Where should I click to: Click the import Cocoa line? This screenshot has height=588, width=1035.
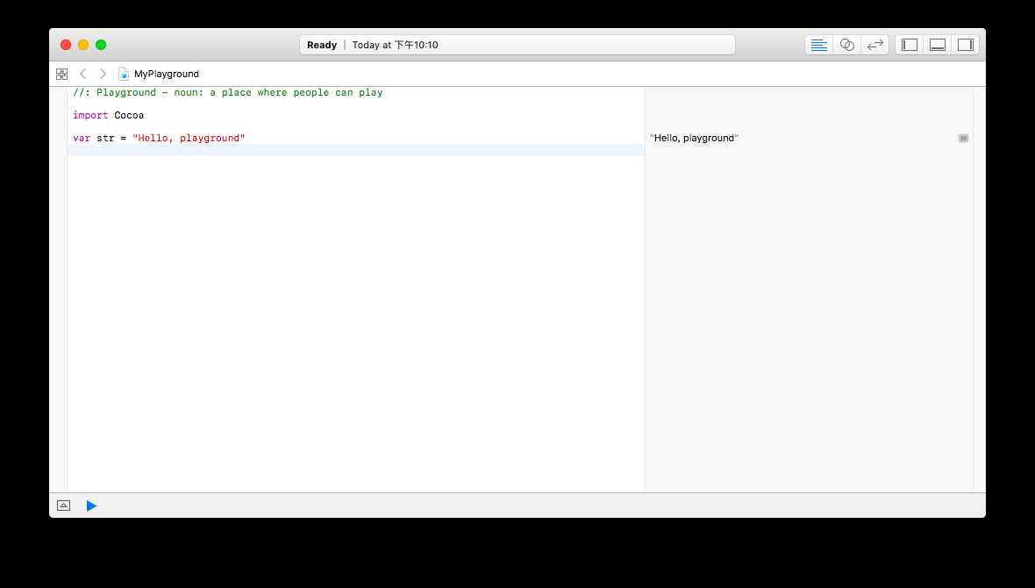pyautogui.click(x=108, y=115)
